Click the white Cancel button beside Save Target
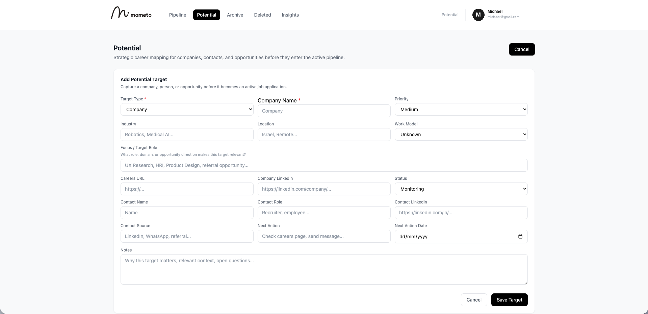Screen dimensions: 648x314 click(474, 300)
